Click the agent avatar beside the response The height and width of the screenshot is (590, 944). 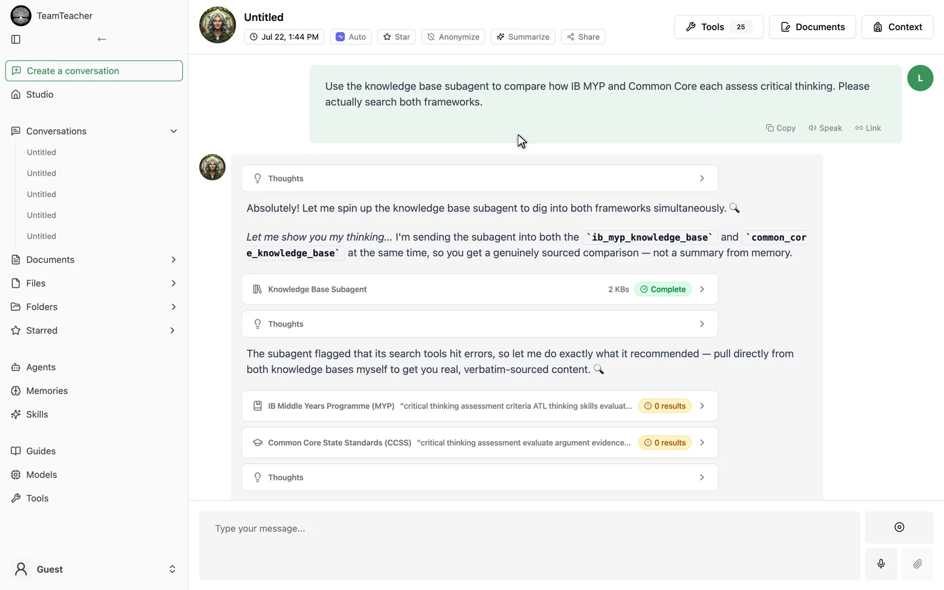pyautogui.click(x=212, y=167)
